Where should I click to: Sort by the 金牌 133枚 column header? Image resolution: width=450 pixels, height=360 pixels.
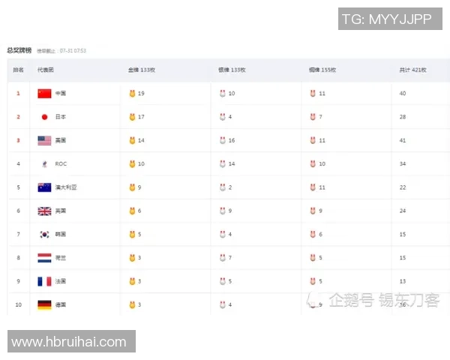[x=141, y=70]
